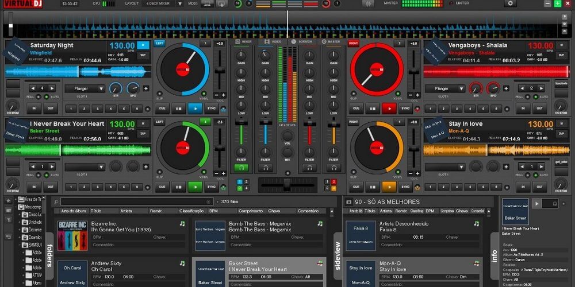Open the vertical folders side tab
The image size is (575, 287).
point(49,255)
